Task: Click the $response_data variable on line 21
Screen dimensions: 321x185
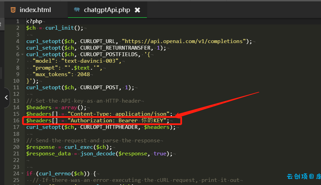Action: pyautogui.click(x=48, y=154)
